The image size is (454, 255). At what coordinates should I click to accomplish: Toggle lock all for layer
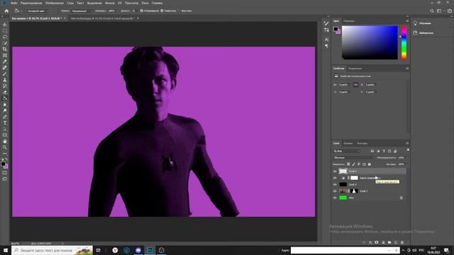point(370,164)
